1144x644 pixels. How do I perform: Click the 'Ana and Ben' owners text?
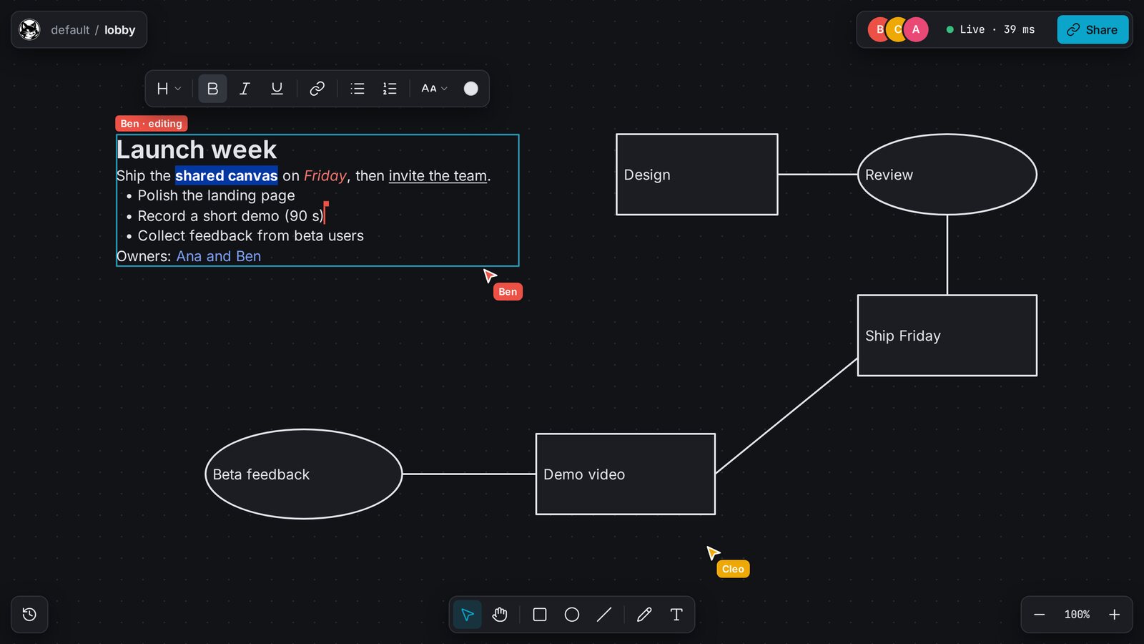(x=219, y=256)
